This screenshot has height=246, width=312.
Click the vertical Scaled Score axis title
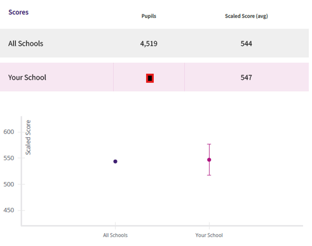[x=28, y=137]
